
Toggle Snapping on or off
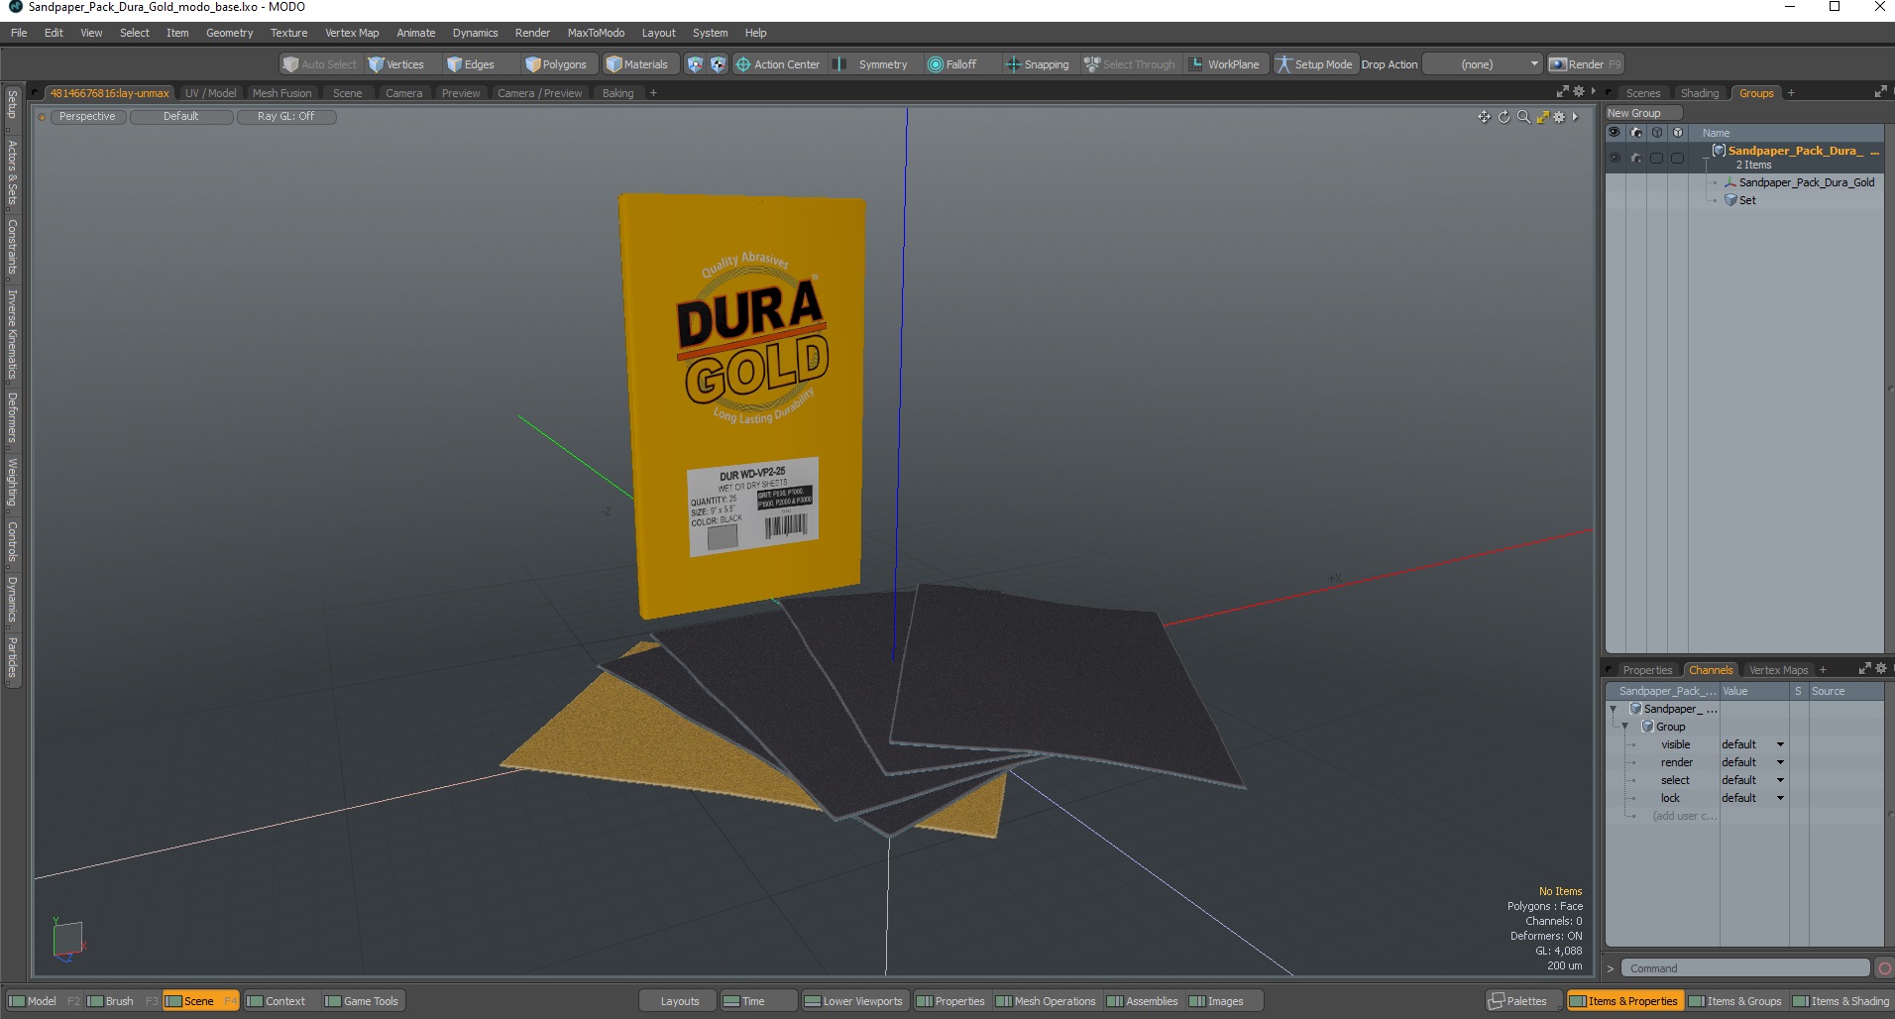point(1038,64)
